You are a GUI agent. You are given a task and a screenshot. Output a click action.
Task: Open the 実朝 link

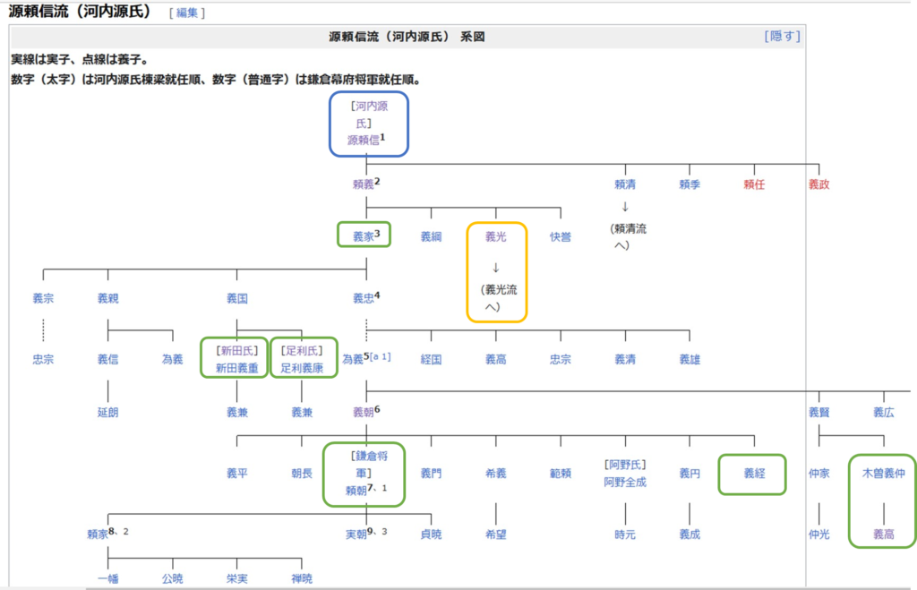pos(356,534)
